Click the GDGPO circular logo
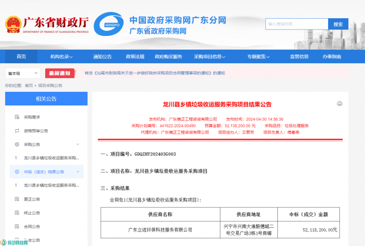Image resolution: width=365 pixels, height=246 pixels. [x=109, y=24]
